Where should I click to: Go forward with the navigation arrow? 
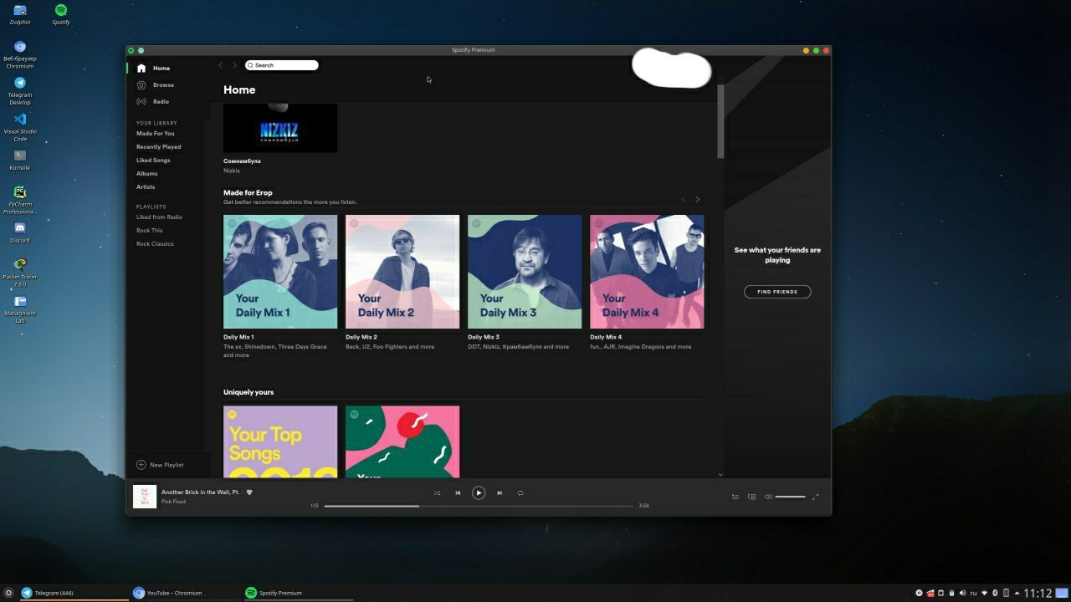click(x=234, y=65)
